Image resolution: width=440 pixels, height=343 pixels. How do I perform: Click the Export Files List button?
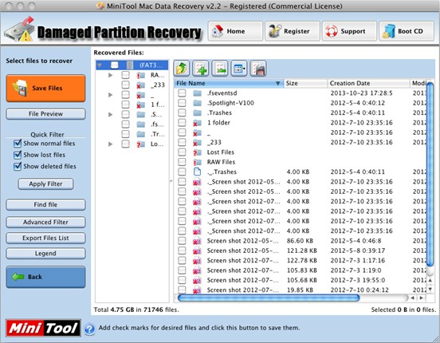tap(45, 239)
